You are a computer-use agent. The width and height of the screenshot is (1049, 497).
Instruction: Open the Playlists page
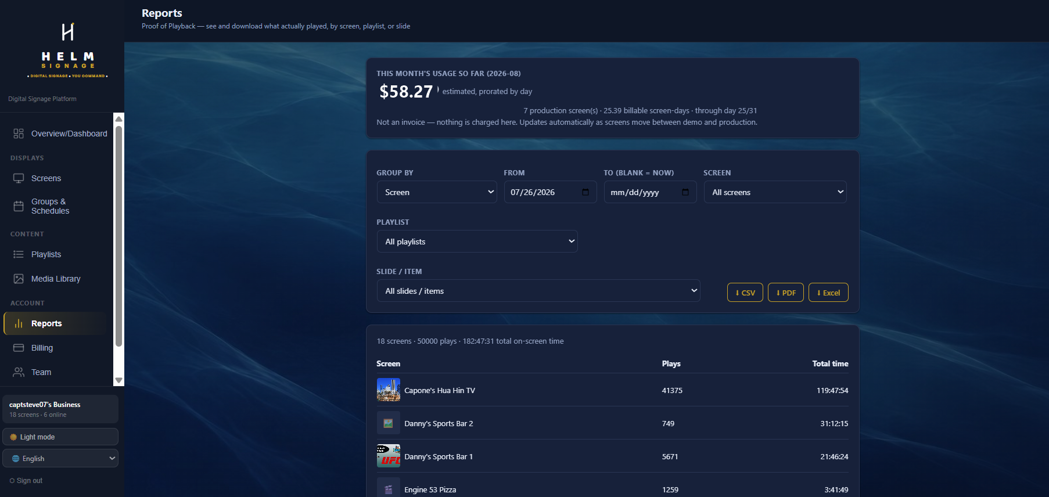56,254
